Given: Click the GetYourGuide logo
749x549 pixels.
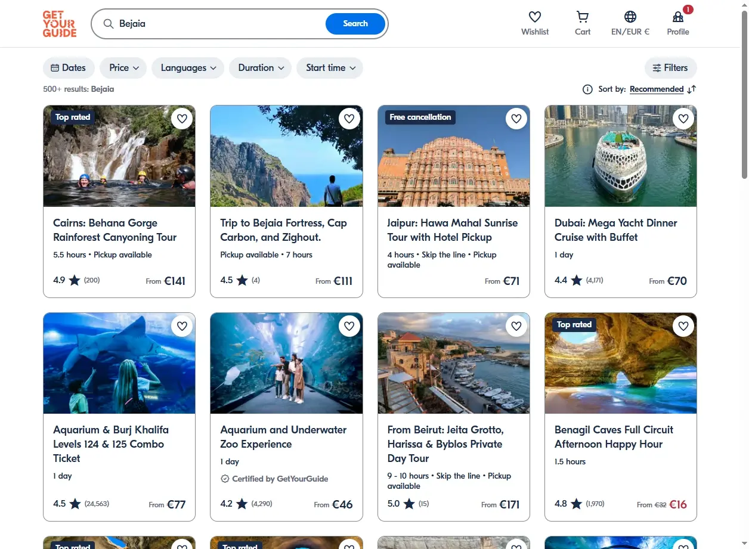Looking at the screenshot, I should [x=60, y=24].
